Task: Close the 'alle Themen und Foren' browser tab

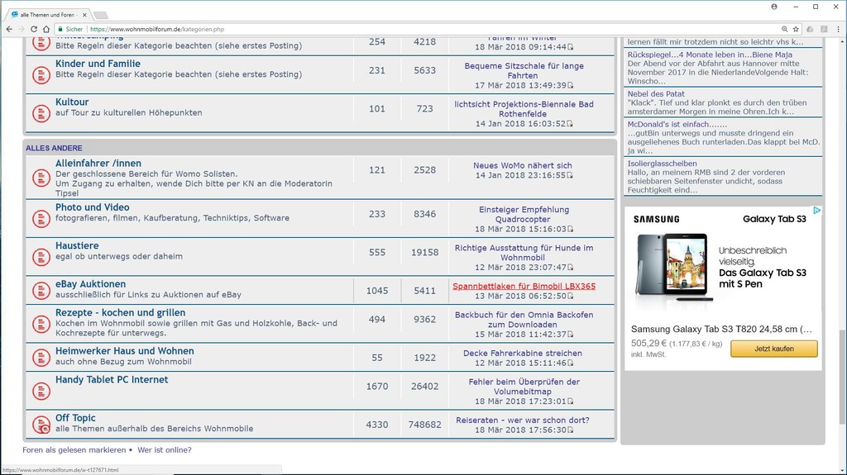Action: point(84,15)
